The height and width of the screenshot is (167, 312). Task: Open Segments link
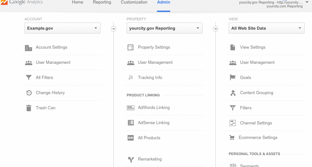tap(249, 166)
